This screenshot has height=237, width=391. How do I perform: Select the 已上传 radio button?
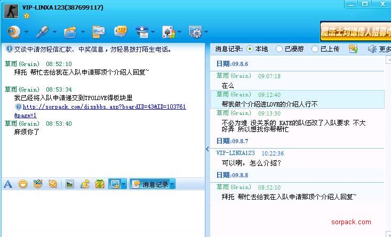click(x=315, y=49)
